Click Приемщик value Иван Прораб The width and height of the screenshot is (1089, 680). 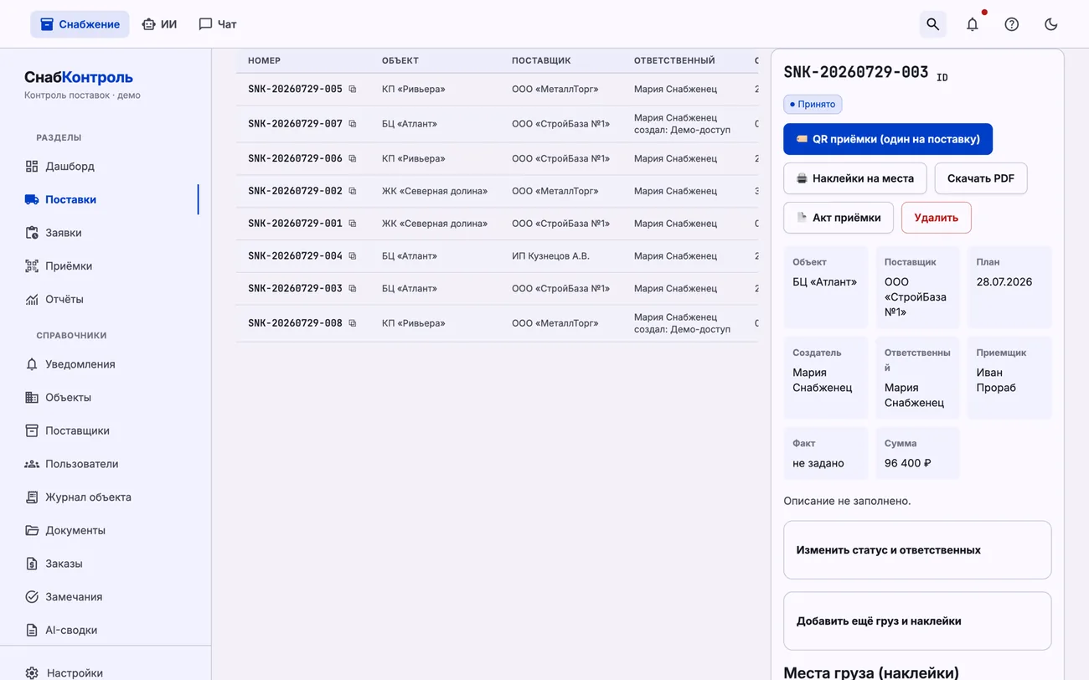996,380
